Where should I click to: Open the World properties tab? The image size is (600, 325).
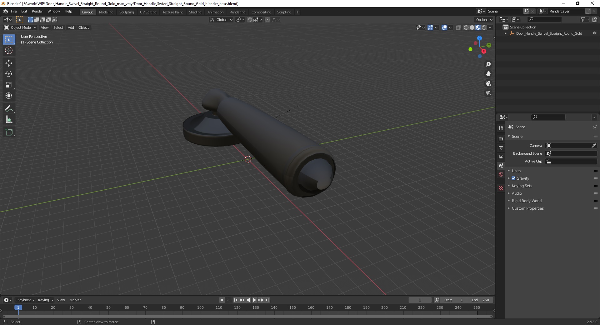pos(501,174)
